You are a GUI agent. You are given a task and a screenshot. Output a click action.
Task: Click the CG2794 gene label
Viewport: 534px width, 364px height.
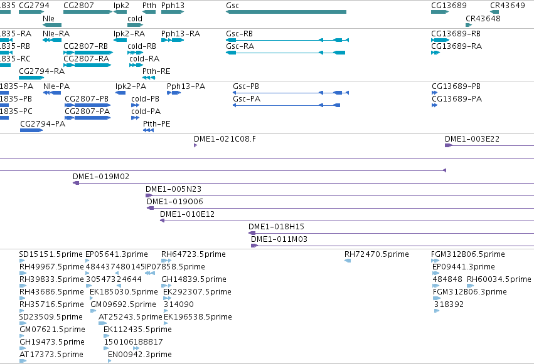[x=34, y=6]
